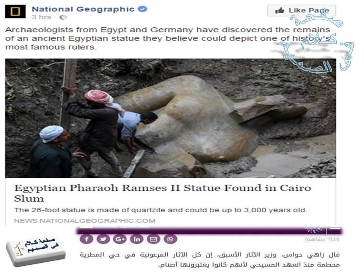
Task: Click the Like Page button
Action: 301,11
